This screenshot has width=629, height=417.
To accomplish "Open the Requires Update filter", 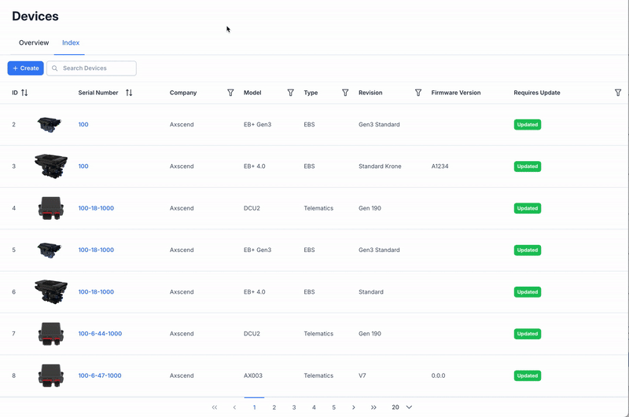I will [618, 93].
